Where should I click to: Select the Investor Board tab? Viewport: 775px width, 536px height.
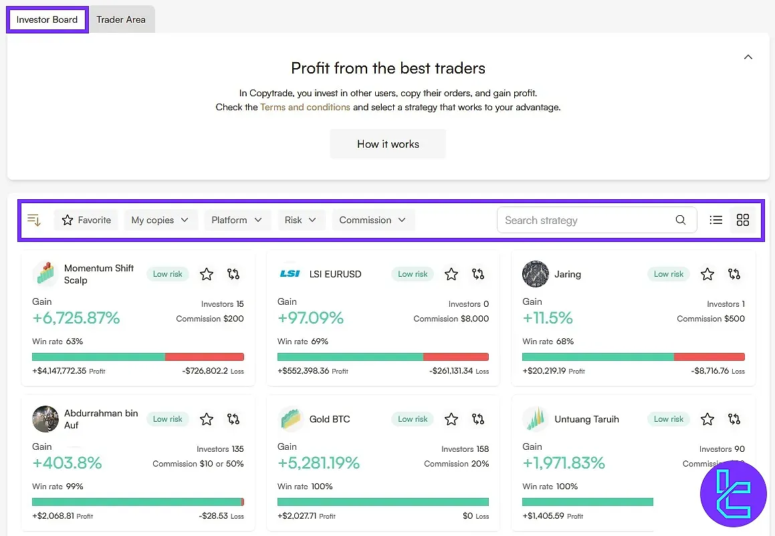[47, 19]
